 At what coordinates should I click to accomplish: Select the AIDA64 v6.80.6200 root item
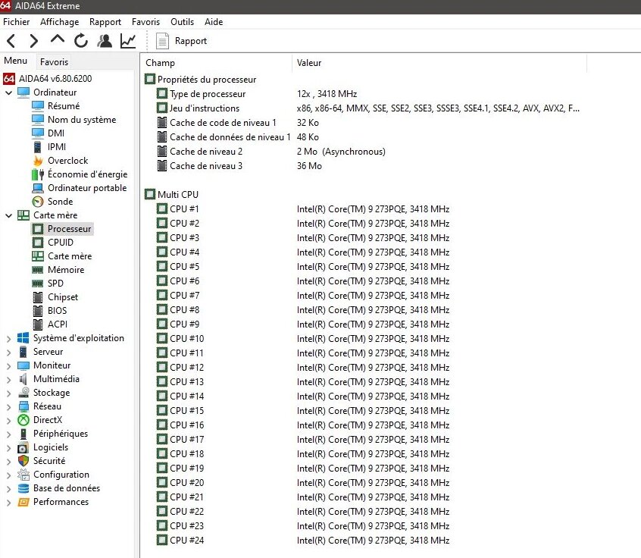(x=55, y=79)
